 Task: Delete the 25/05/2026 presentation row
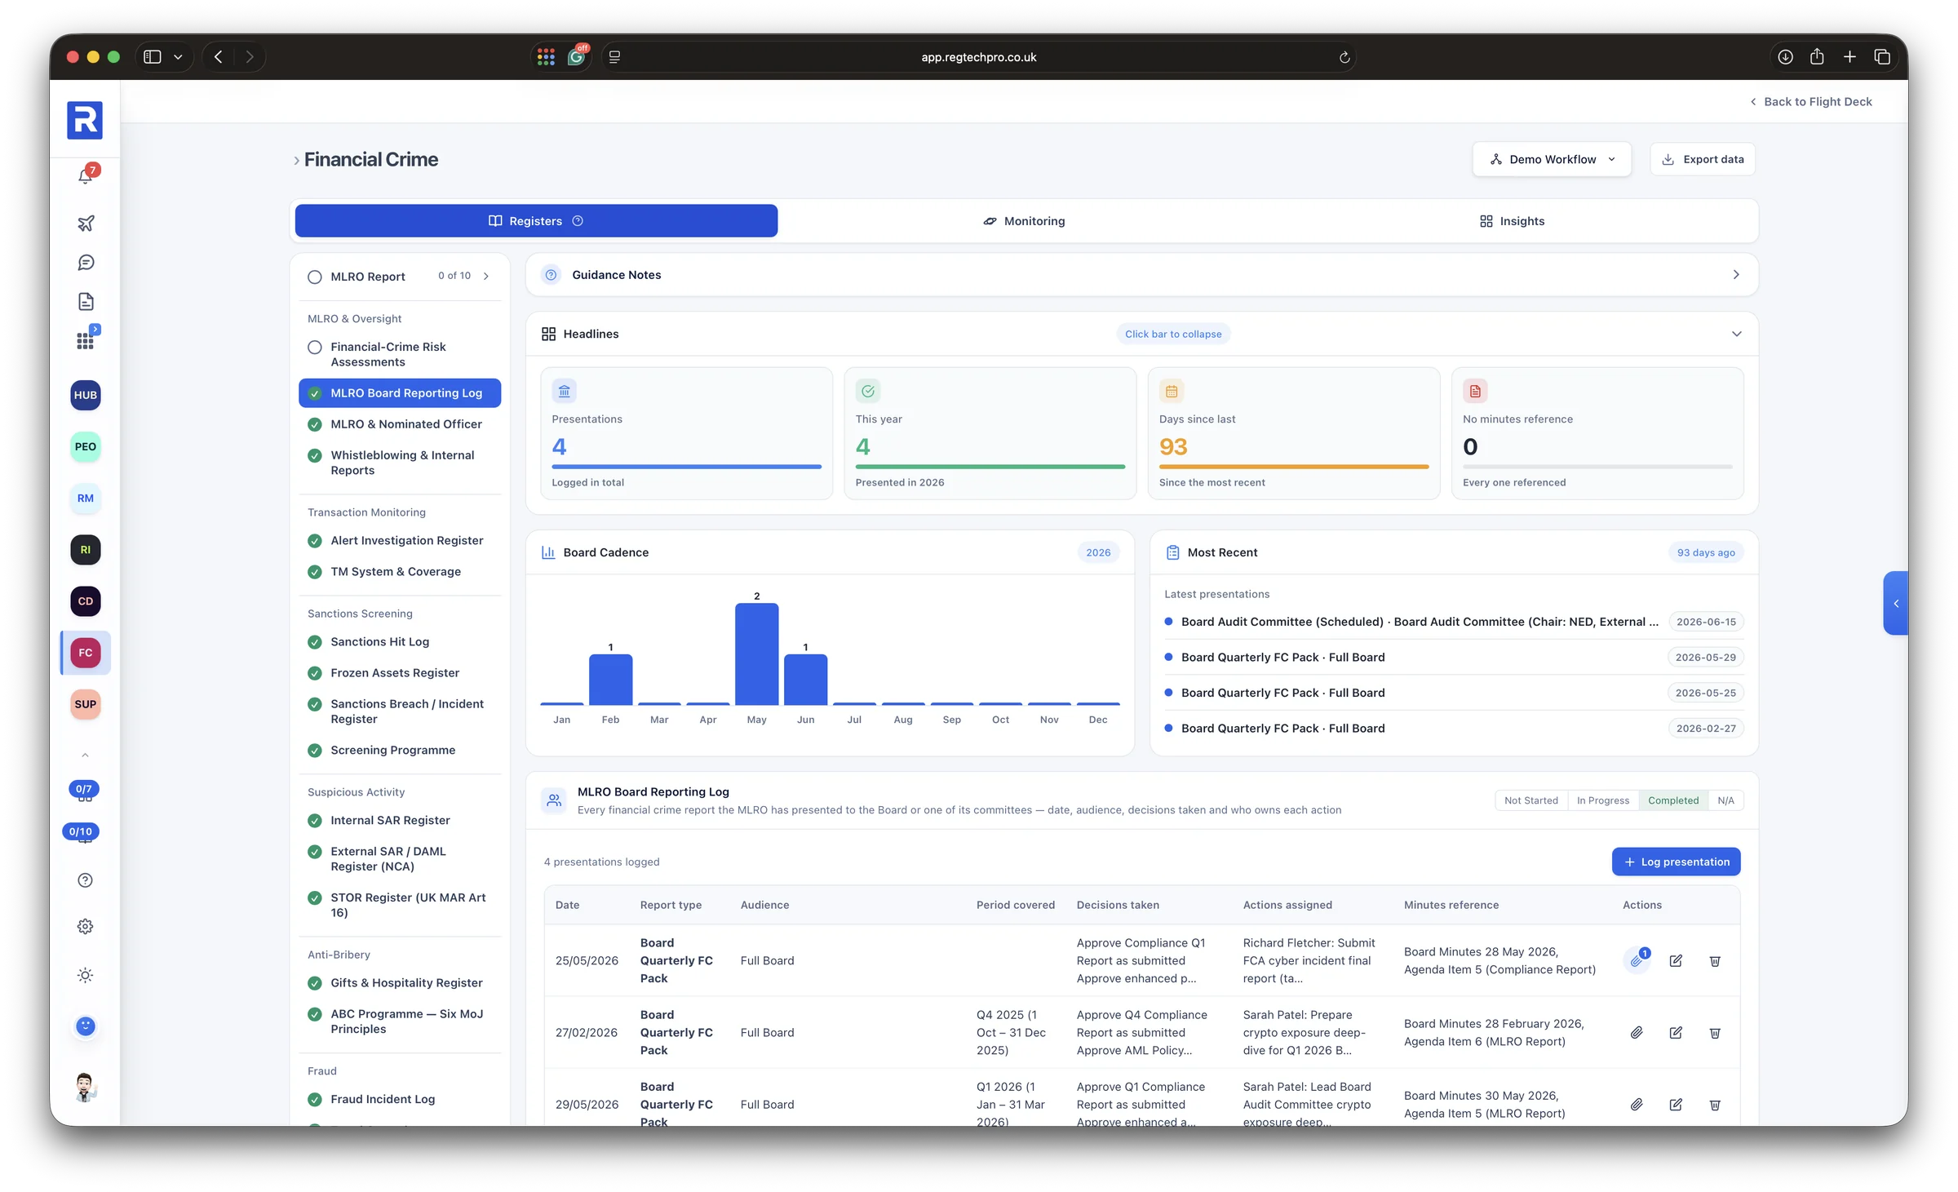coord(1715,960)
